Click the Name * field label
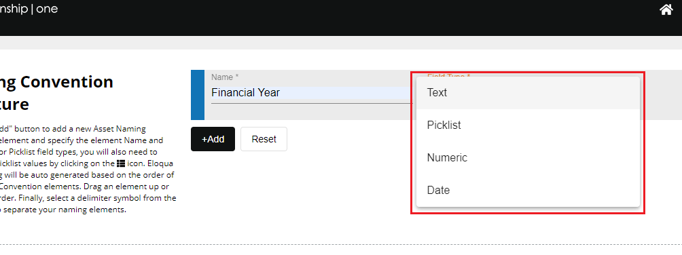This screenshot has width=682, height=255. 225,77
